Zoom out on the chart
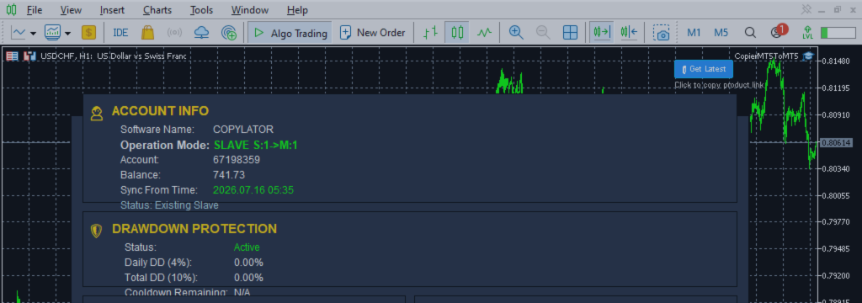Image resolution: width=862 pixels, height=303 pixels. (543, 33)
